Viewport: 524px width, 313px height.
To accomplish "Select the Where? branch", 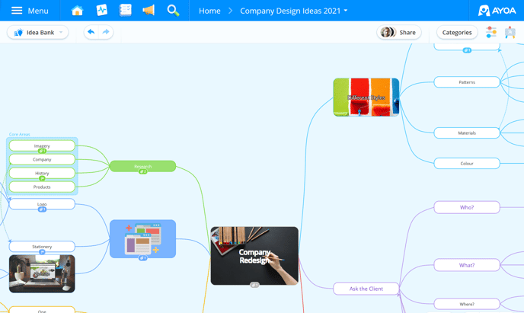I will tap(467, 304).
